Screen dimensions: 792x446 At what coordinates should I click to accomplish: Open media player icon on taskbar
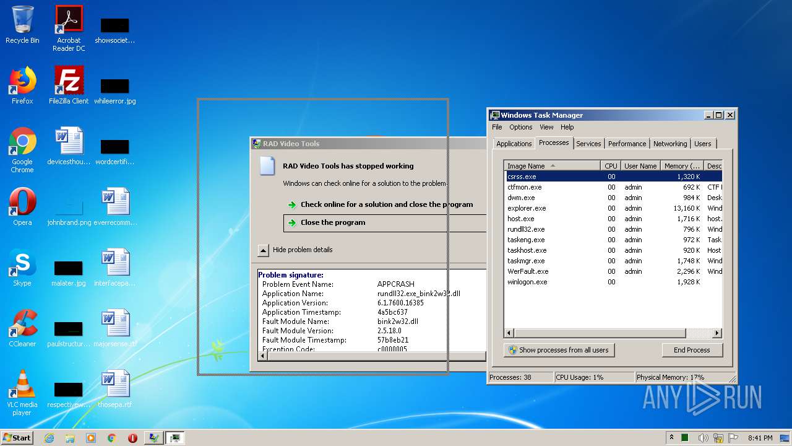tap(91, 438)
